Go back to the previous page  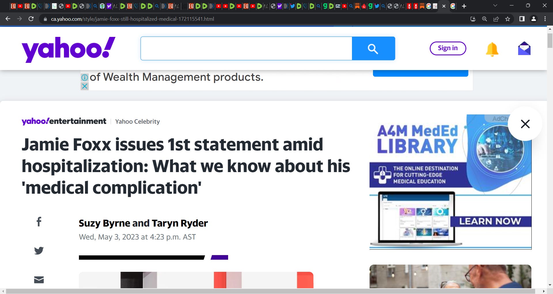tap(8, 19)
